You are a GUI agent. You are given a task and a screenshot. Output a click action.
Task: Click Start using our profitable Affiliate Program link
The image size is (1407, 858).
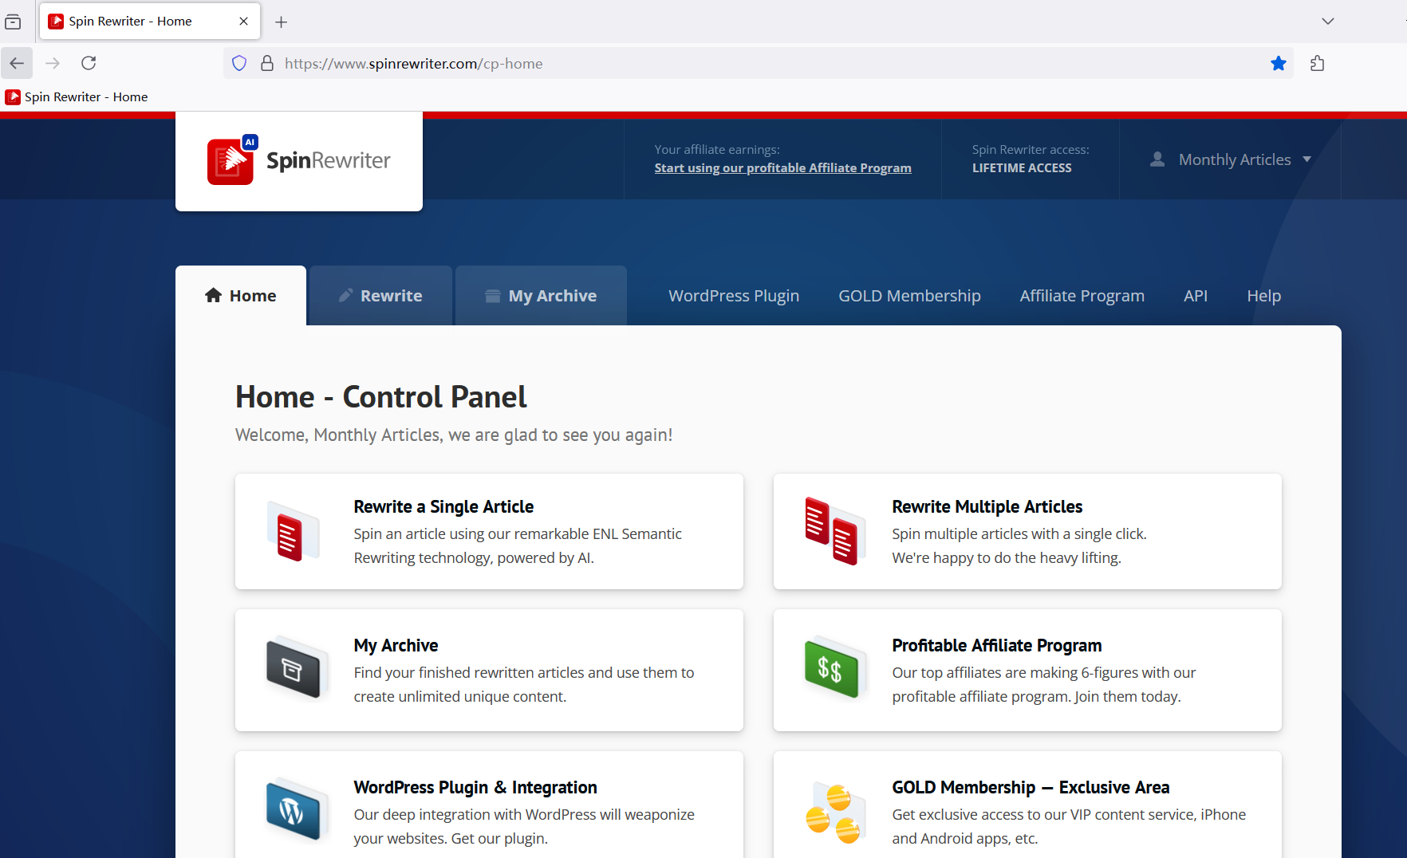pos(782,168)
